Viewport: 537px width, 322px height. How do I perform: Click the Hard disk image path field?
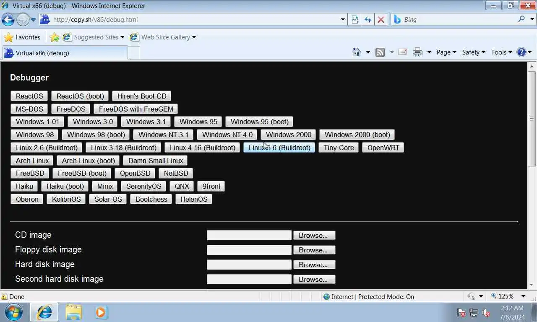point(249,265)
